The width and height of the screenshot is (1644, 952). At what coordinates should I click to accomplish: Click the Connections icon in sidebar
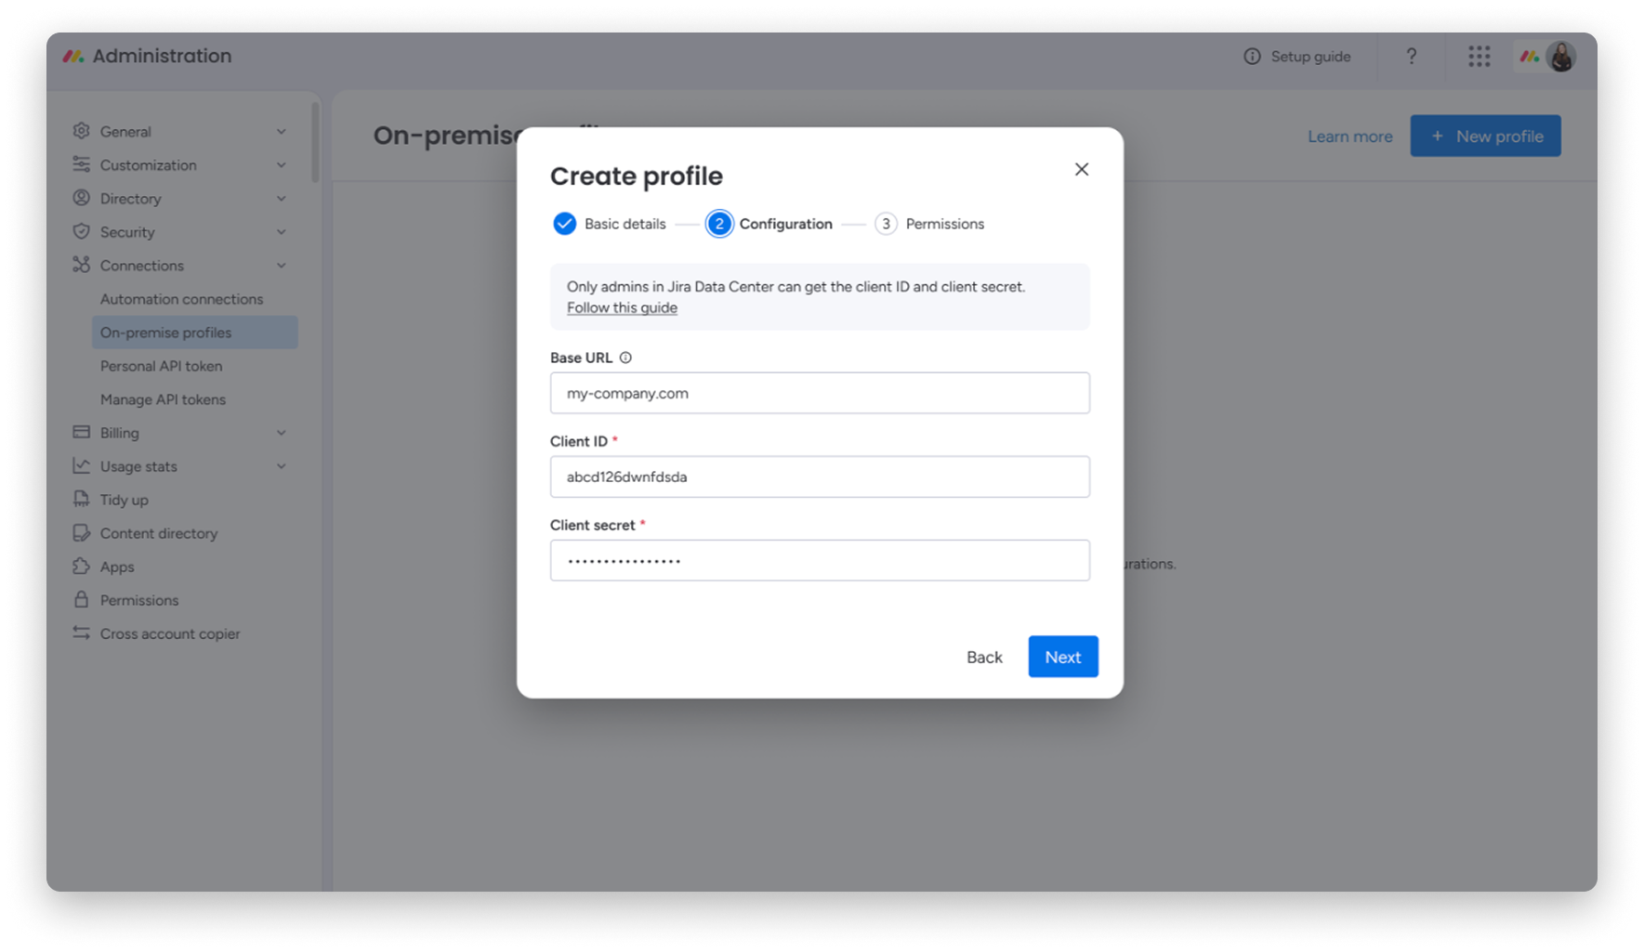pos(81,265)
